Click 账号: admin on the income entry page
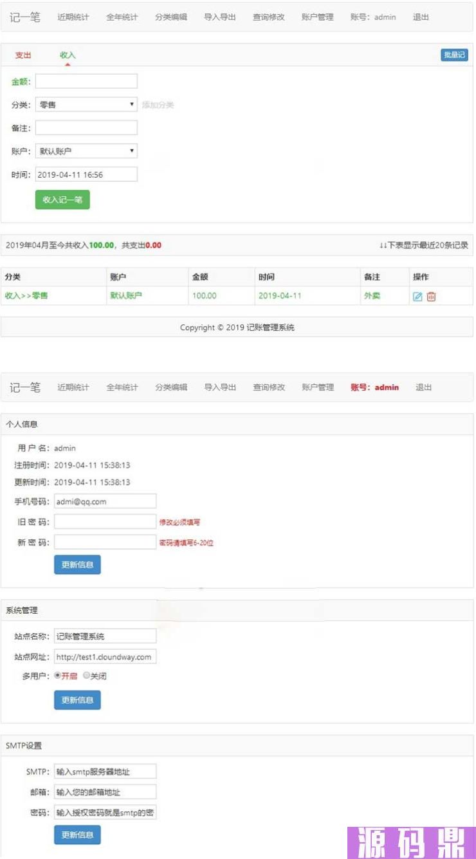 pos(373,17)
